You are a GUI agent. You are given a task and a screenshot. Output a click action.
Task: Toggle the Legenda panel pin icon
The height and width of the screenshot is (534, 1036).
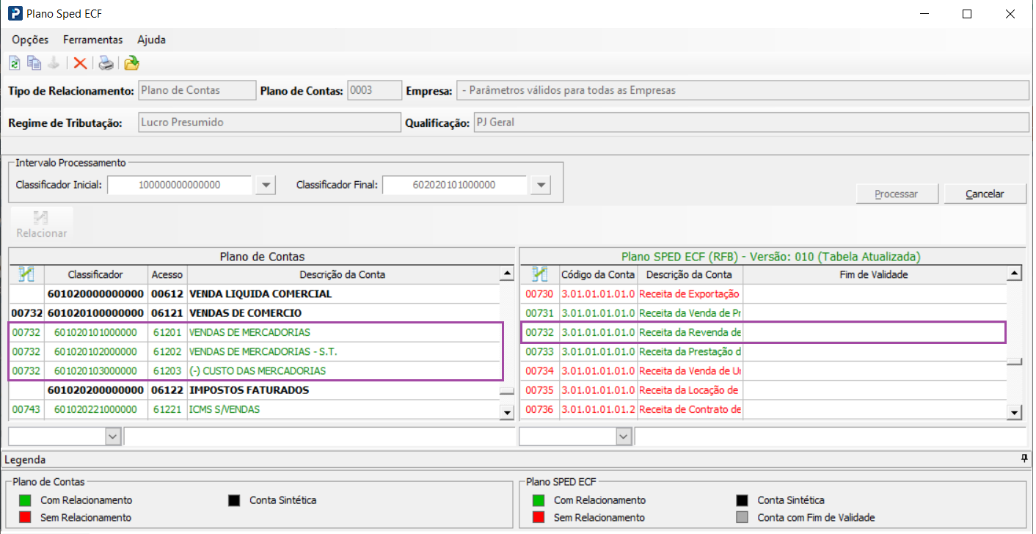click(1024, 459)
